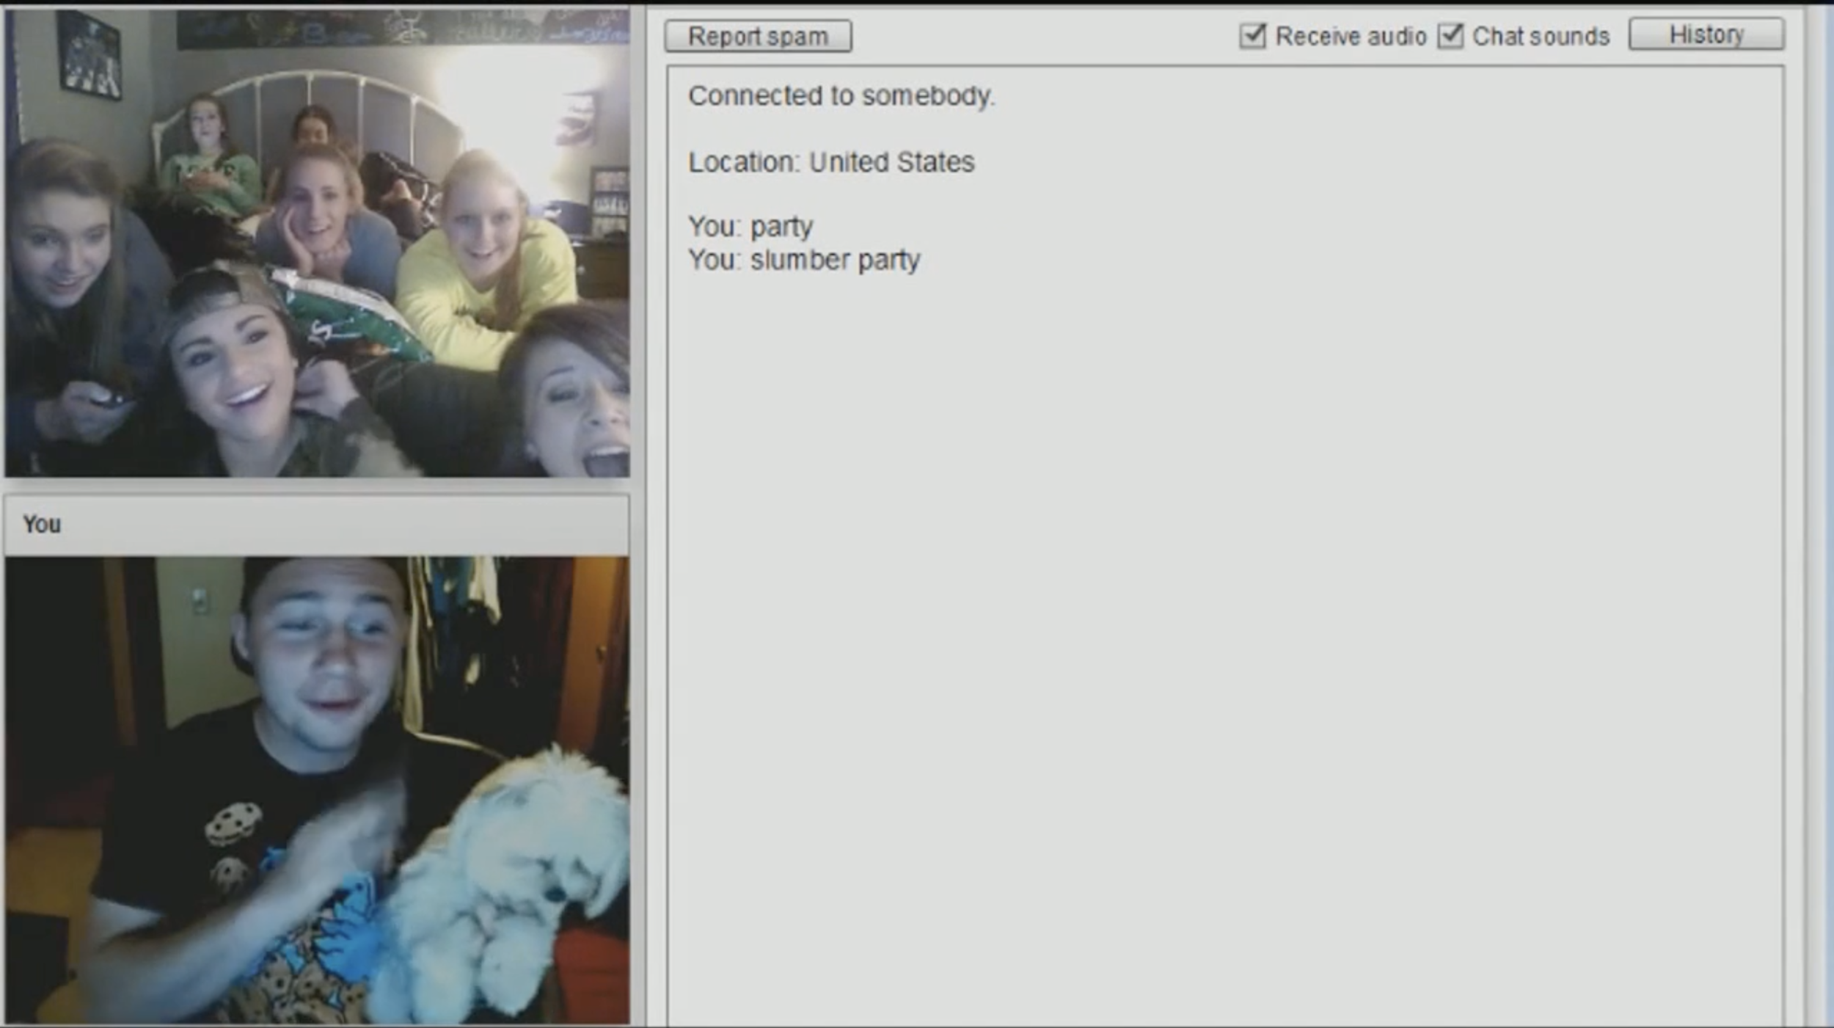Screen dimensions: 1834x1028
Task: Click the Chat sounds label text
Action: click(x=1541, y=36)
